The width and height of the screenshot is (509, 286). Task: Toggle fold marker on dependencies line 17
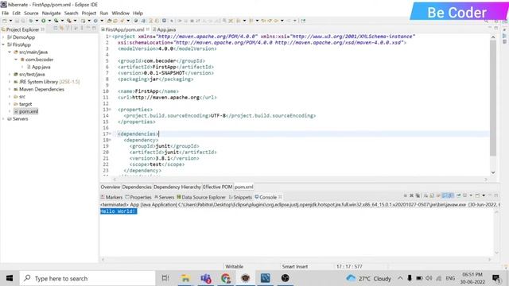110,134
